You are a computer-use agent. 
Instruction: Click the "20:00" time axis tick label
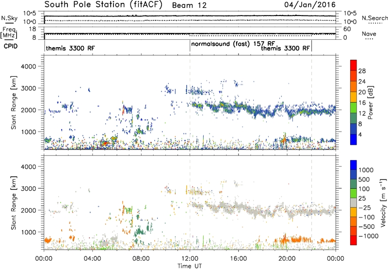click(287, 259)
